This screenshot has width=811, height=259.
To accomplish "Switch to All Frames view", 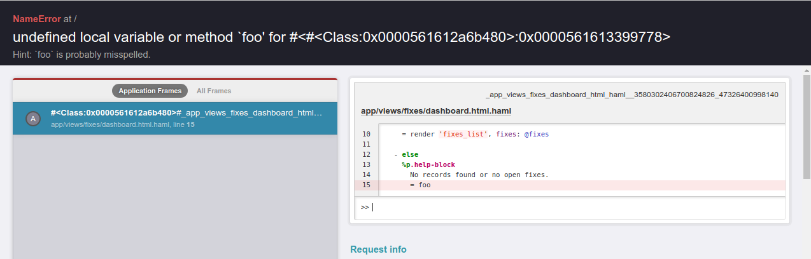I will tap(214, 91).
